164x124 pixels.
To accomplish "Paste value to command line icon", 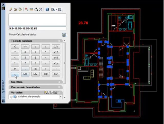I will [x=20, y=9].
